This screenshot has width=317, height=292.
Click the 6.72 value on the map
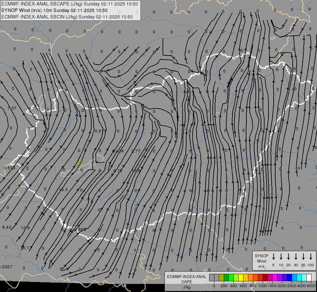pos(118,171)
